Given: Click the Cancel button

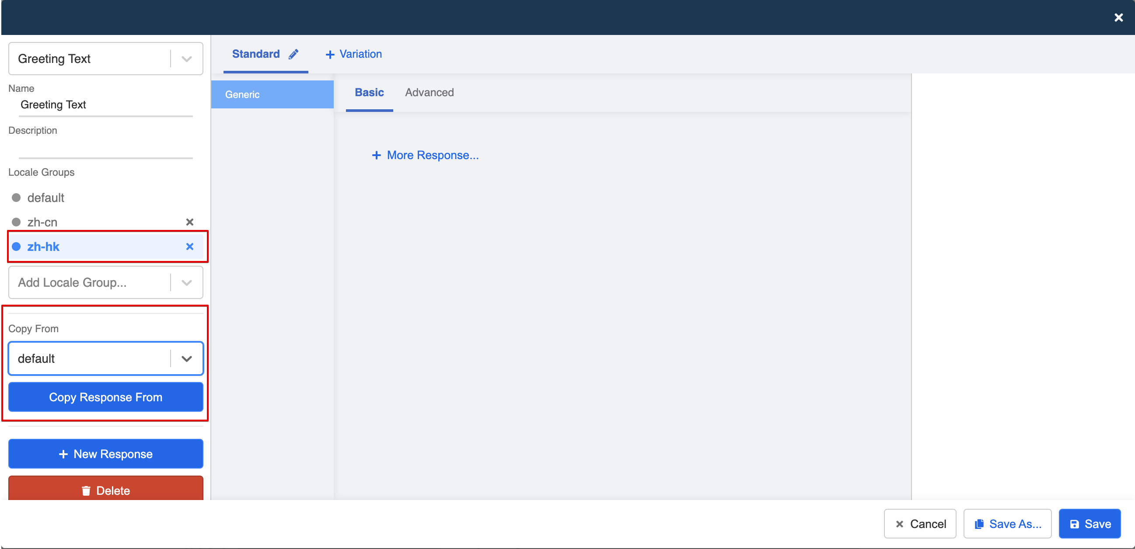Looking at the screenshot, I should 920,524.
